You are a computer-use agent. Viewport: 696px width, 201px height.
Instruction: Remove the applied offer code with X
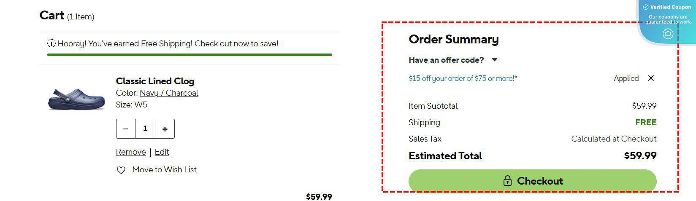pos(651,78)
